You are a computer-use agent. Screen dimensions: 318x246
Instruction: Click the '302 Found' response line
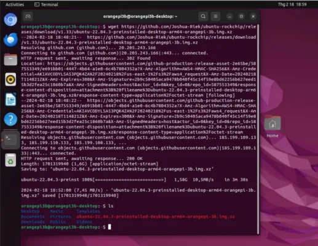(85, 58)
